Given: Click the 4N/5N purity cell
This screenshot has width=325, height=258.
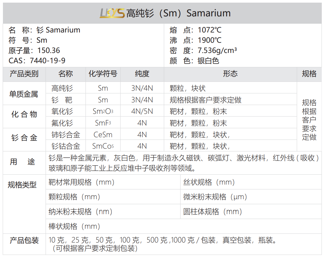Looking at the screenshot, I should [x=142, y=111].
